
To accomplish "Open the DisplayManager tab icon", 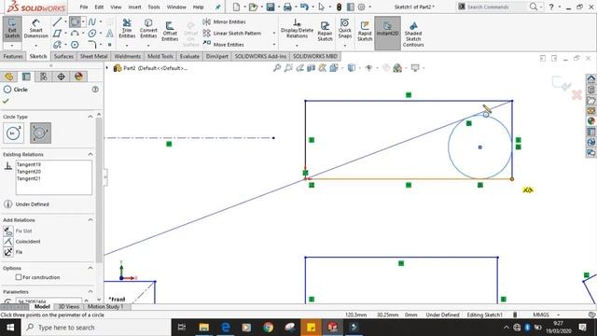I will pyautogui.click(x=78, y=77).
